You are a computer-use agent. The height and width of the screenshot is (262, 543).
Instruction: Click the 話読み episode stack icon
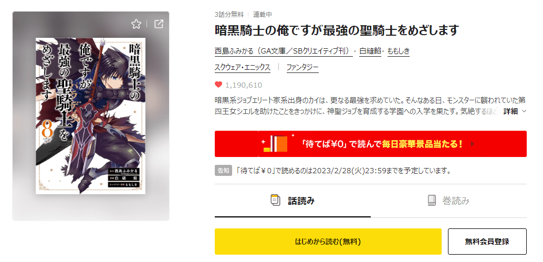[275, 201]
